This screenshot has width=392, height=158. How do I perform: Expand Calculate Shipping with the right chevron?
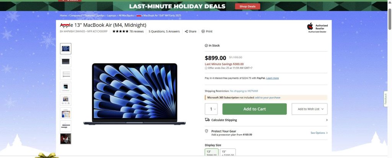coord(327,120)
